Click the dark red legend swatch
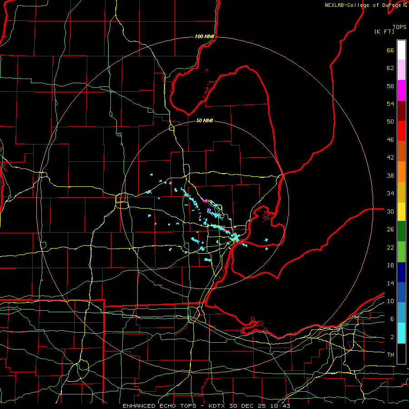Viewport: 409px width, 409px height. click(x=401, y=111)
